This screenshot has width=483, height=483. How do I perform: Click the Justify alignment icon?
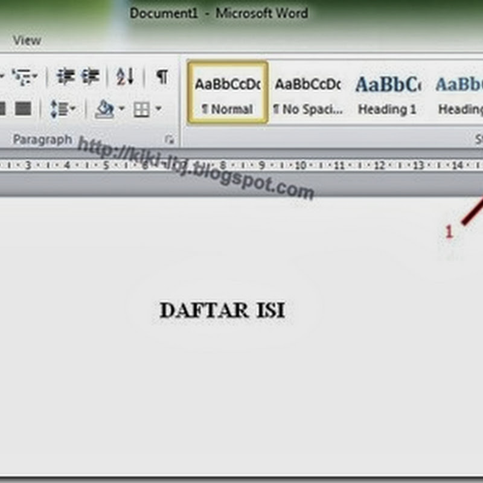tap(23, 109)
